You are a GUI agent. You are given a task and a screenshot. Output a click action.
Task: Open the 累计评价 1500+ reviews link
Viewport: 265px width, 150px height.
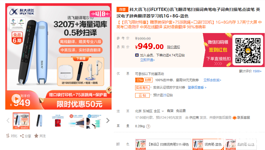250,71
